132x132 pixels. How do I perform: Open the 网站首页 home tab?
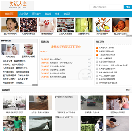click(9, 14)
